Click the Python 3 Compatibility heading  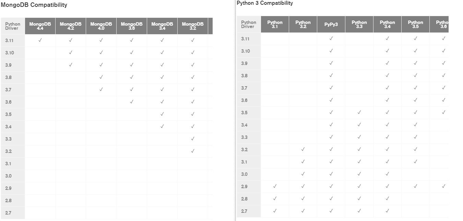click(265, 3)
